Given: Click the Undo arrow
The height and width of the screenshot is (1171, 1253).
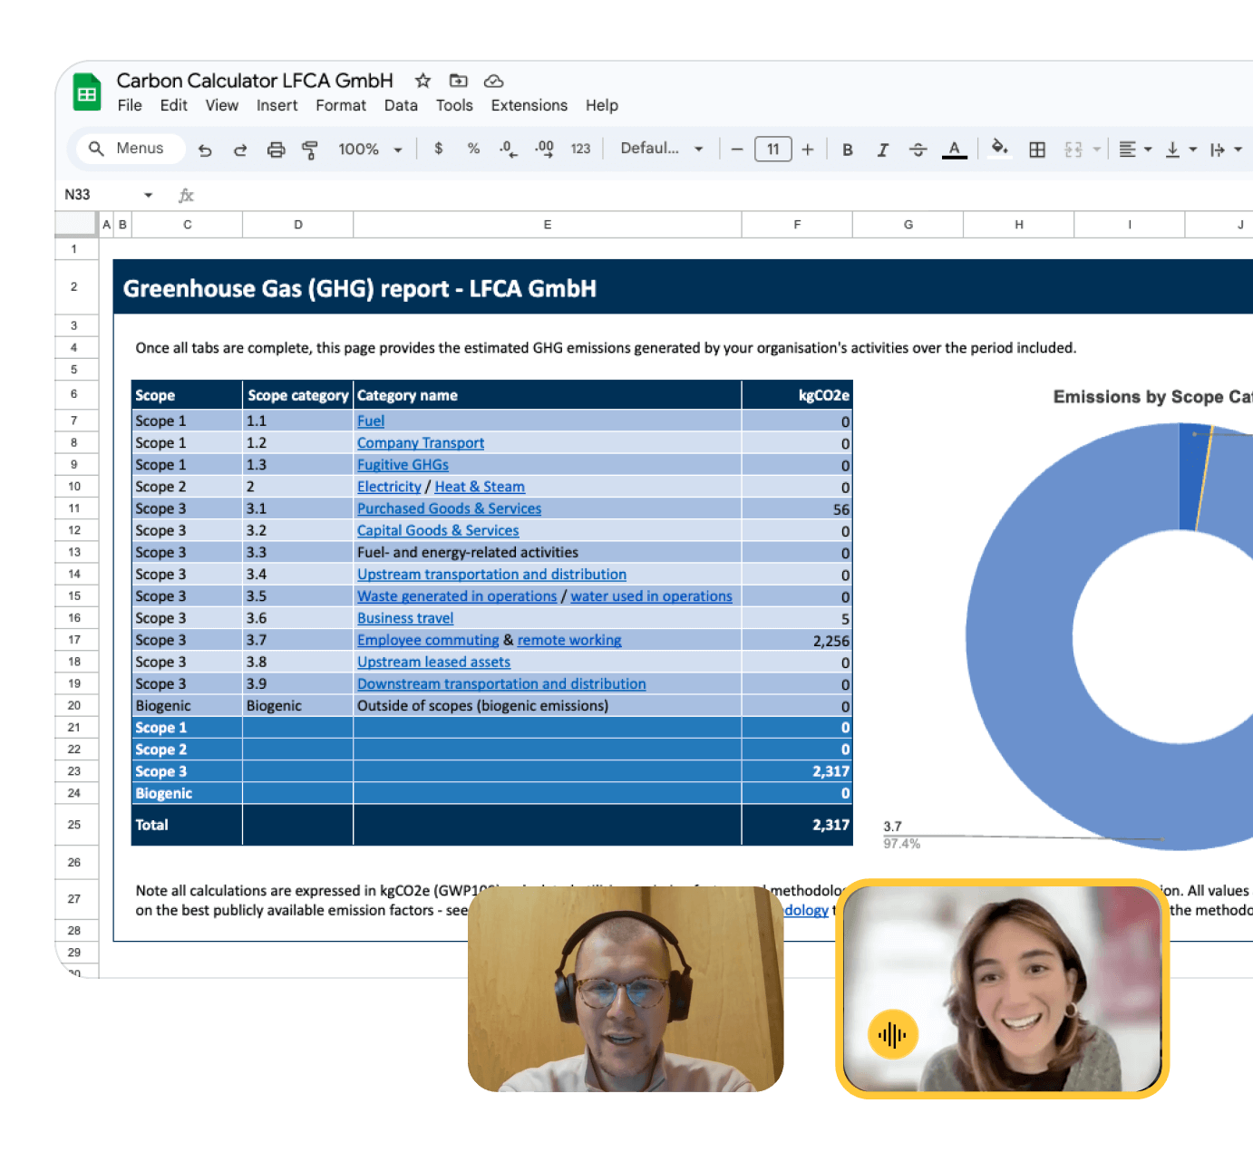Looking at the screenshot, I should pyautogui.click(x=205, y=150).
